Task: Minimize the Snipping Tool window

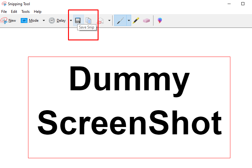Action: click(x=229, y=4)
